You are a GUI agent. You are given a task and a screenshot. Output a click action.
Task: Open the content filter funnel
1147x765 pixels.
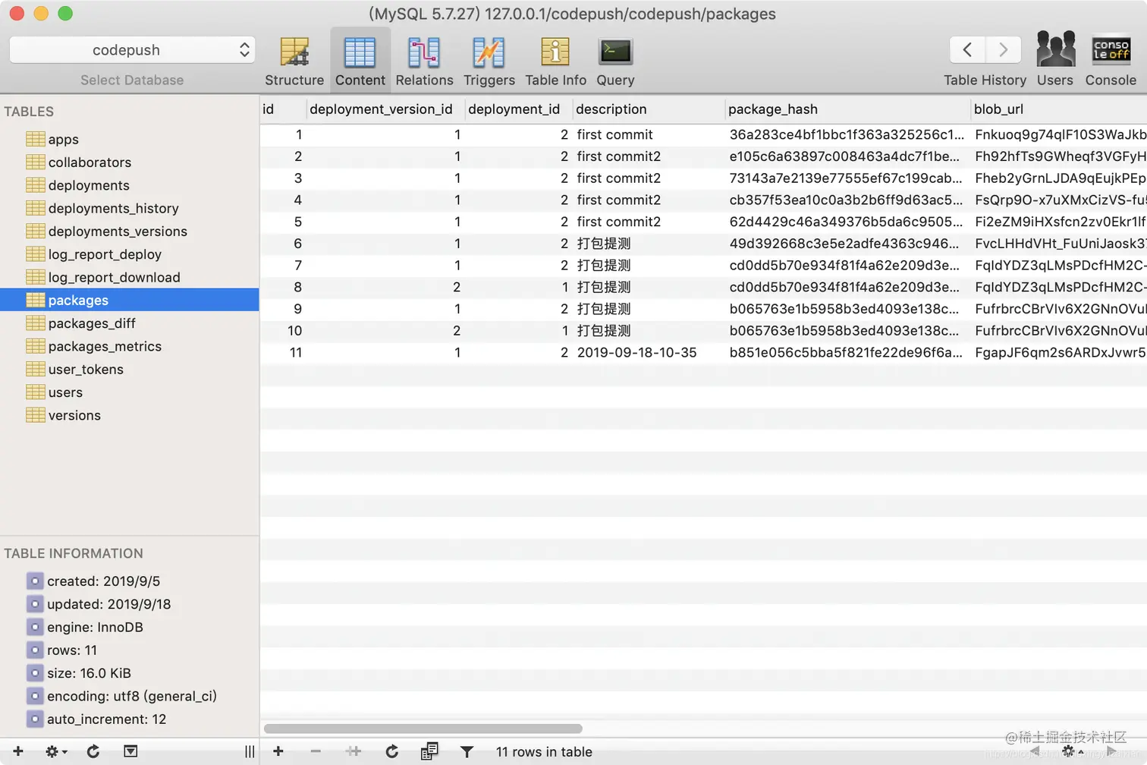point(467,752)
